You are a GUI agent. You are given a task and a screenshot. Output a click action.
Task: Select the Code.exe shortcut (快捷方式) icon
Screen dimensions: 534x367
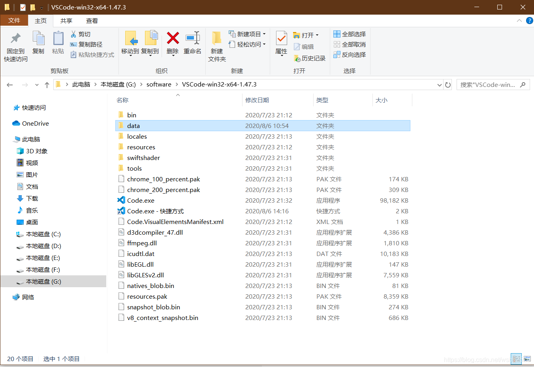[121, 211]
